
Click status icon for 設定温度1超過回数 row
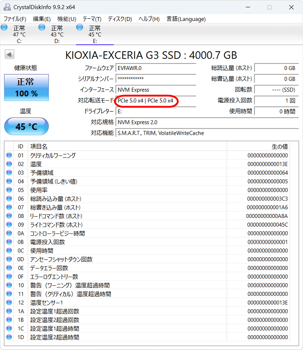9,311
